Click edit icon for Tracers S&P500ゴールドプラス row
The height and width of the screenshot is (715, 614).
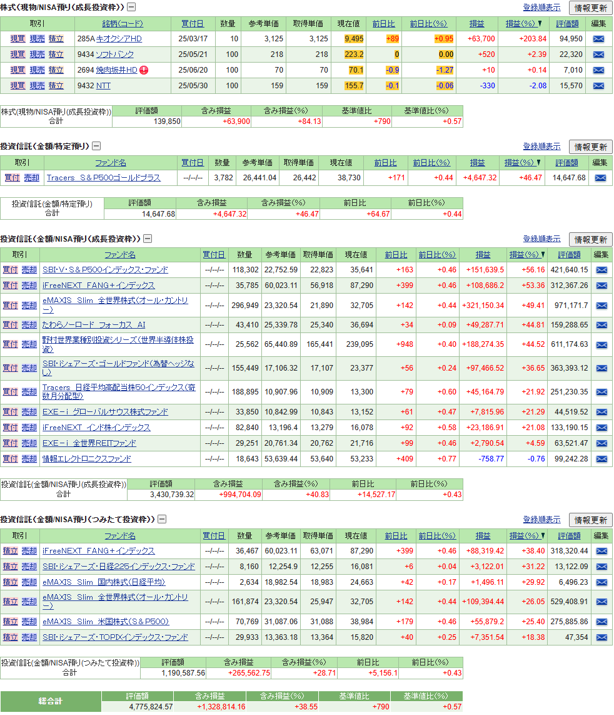point(600,178)
